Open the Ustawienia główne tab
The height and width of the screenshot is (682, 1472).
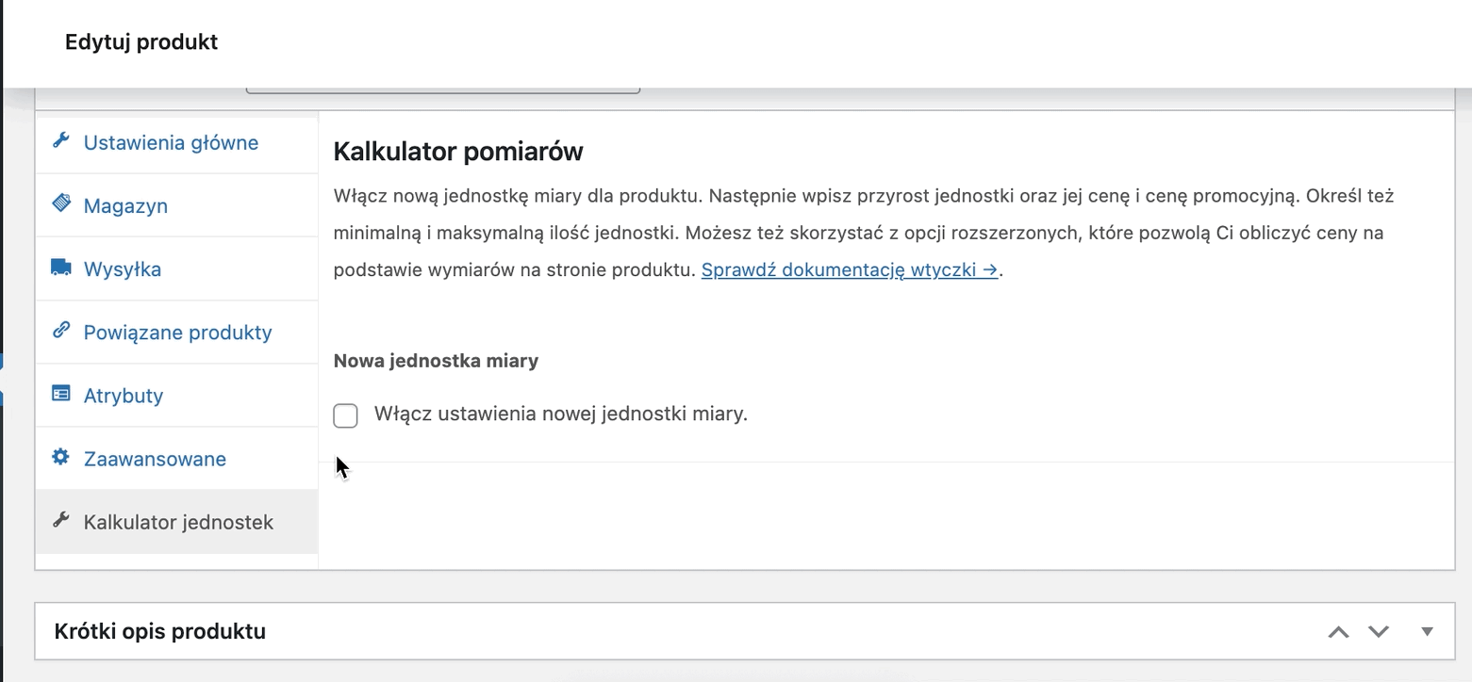pyautogui.click(x=171, y=142)
